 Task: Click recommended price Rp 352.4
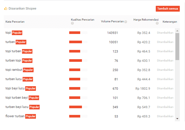coord(144,33)
